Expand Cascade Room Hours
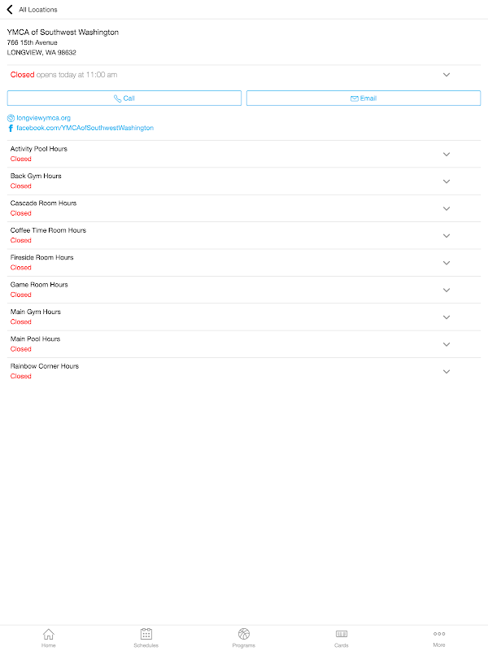This screenshot has width=488, height=651. [447, 208]
